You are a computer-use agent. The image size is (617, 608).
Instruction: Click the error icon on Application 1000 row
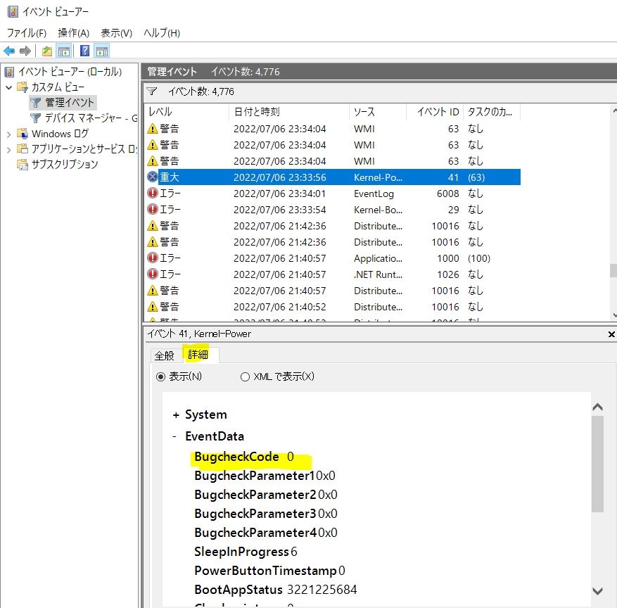click(x=152, y=258)
